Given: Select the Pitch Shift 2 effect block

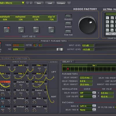Looking at the screenshot, I should (21, 90).
